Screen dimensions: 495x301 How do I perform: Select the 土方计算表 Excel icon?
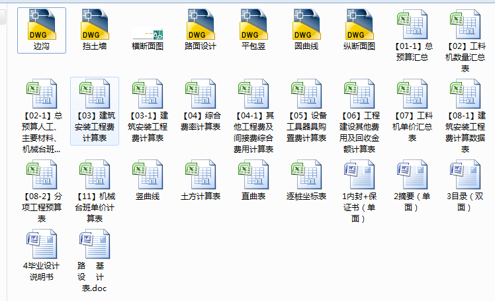coord(201,175)
